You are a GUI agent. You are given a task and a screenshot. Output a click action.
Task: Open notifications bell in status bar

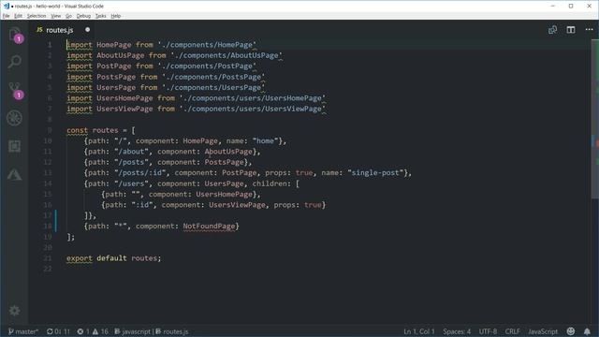pos(587,331)
